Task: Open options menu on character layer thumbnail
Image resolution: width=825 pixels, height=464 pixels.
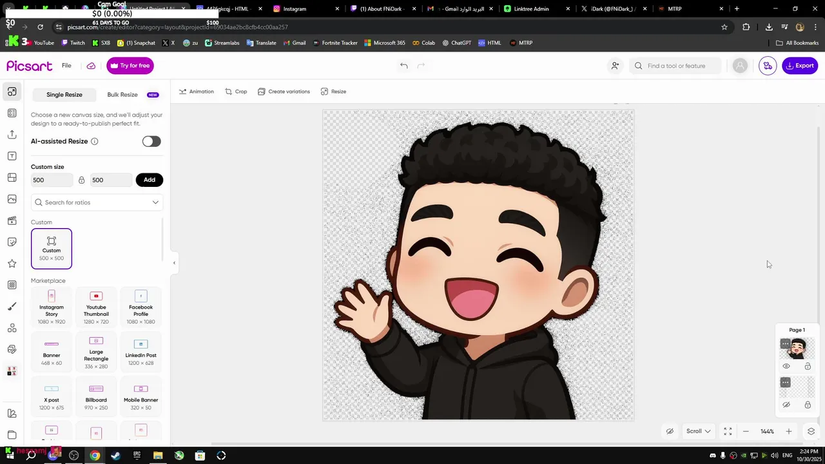Action: point(785,344)
